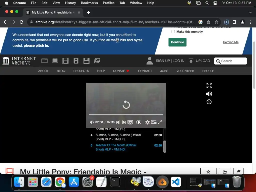Open the DONATE navigation item

(x=121, y=71)
